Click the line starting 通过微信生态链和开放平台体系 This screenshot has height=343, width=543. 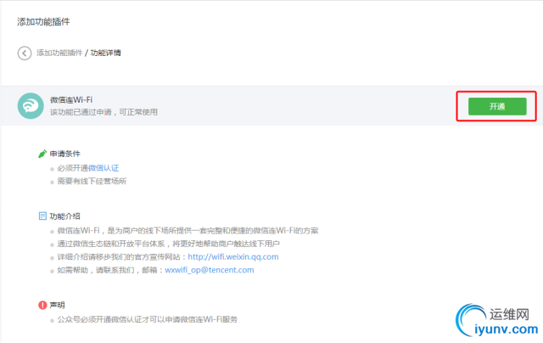[x=168, y=244]
